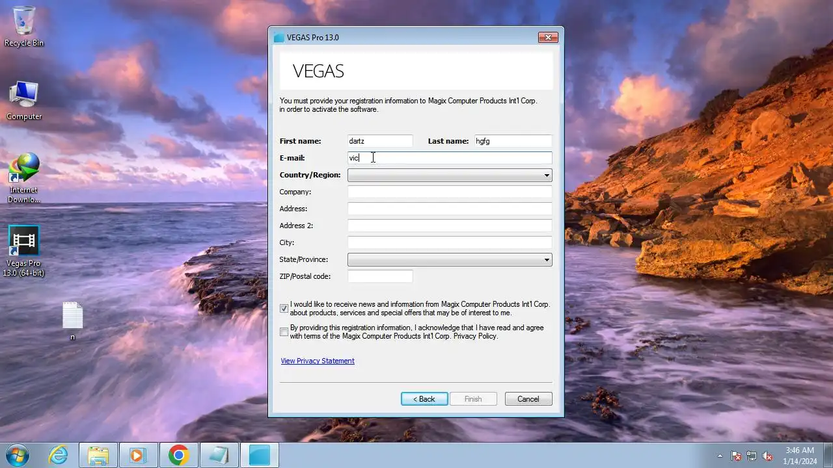Open the Country/Region dropdown
The image size is (833, 468).
click(x=450, y=175)
